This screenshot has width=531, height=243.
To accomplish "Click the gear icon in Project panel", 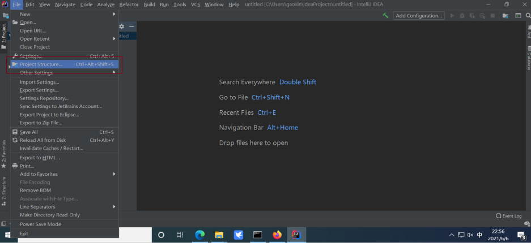I will [x=121, y=27].
